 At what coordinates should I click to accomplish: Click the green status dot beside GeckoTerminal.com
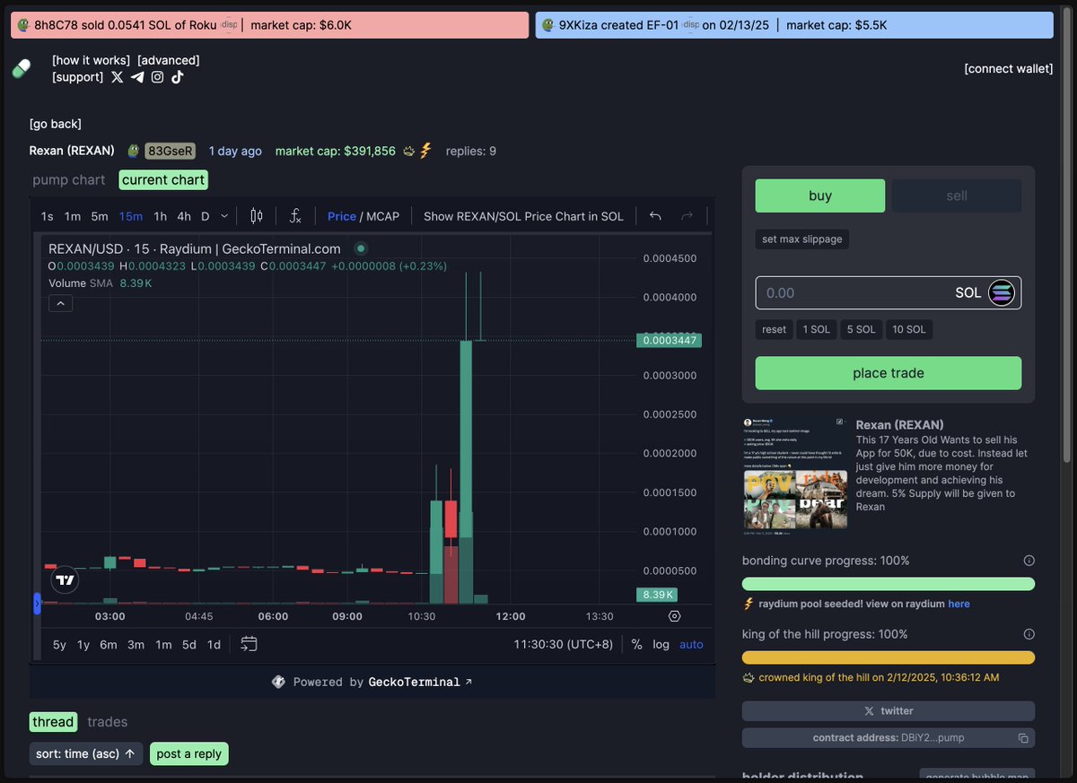pos(361,248)
